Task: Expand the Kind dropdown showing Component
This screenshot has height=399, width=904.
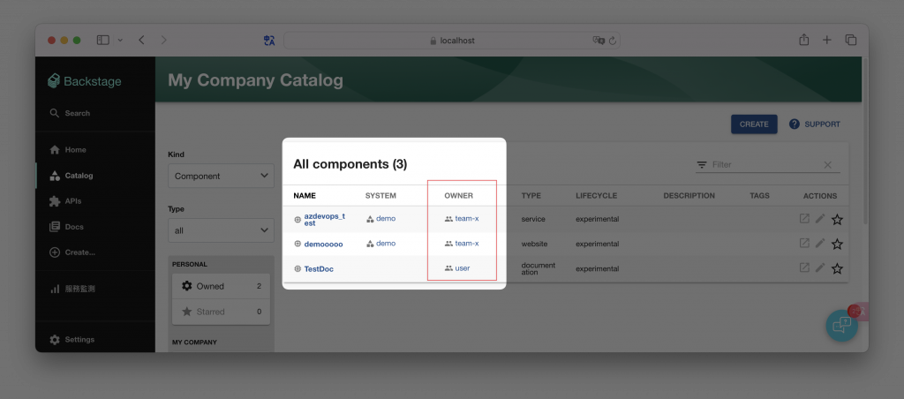Action: (221, 176)
